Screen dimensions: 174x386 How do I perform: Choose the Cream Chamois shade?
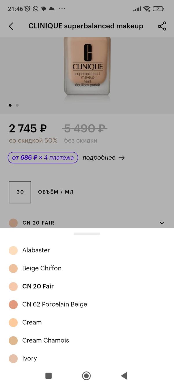(46, 340)
